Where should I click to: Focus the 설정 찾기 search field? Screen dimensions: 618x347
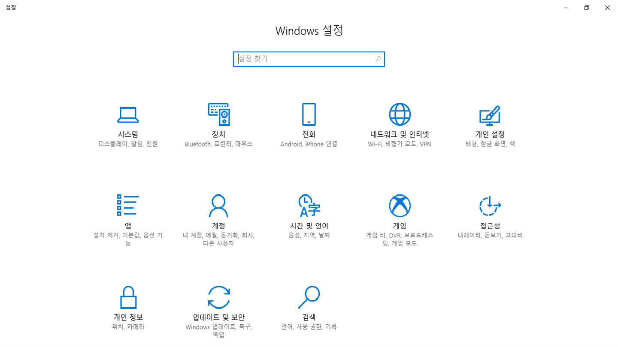[309, 59]
